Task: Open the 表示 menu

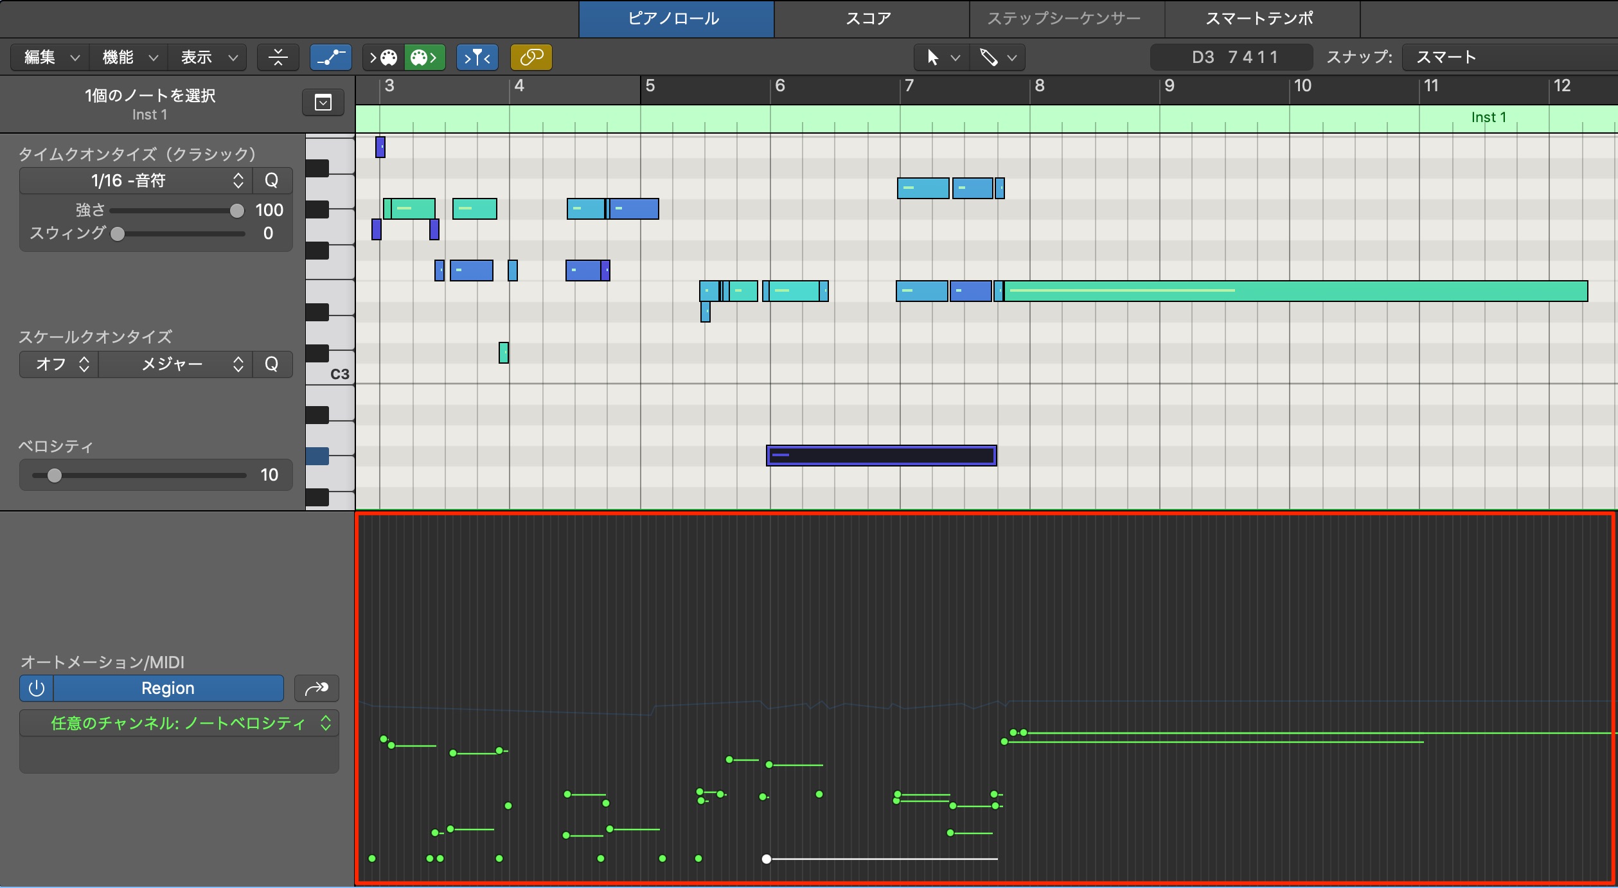Action: 207,57
